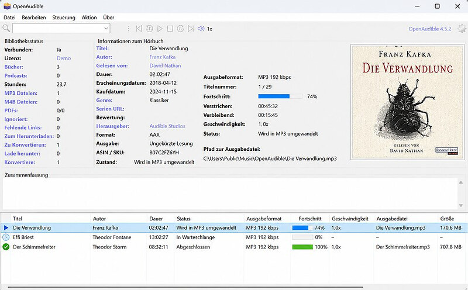Start playback with the play button

160,29
